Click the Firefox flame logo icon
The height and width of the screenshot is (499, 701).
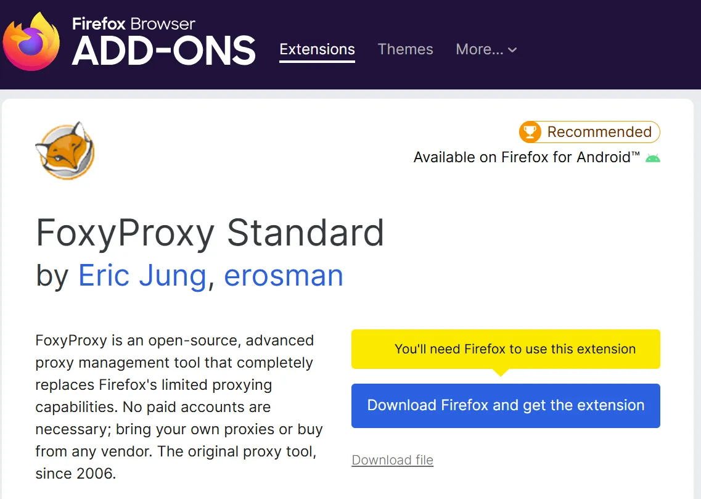click(x=31, y=41)
